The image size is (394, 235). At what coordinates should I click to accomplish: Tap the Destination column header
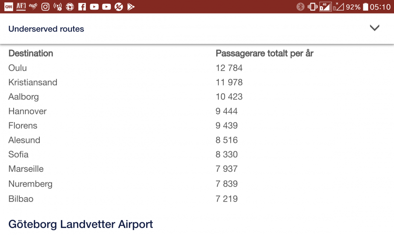pos(31,53)
